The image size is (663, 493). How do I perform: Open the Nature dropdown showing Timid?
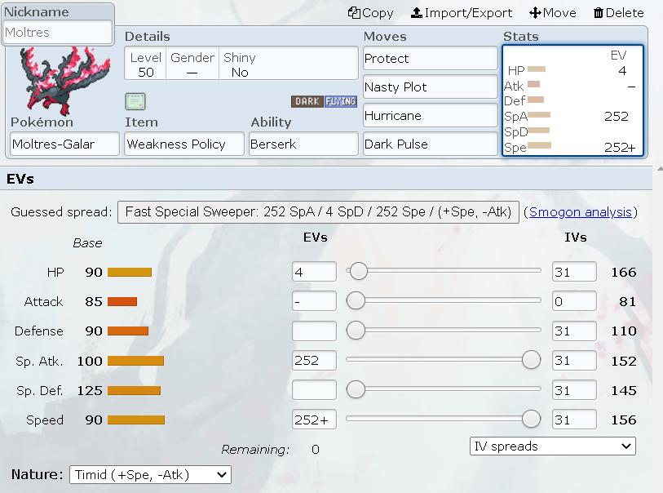[151, 474]
